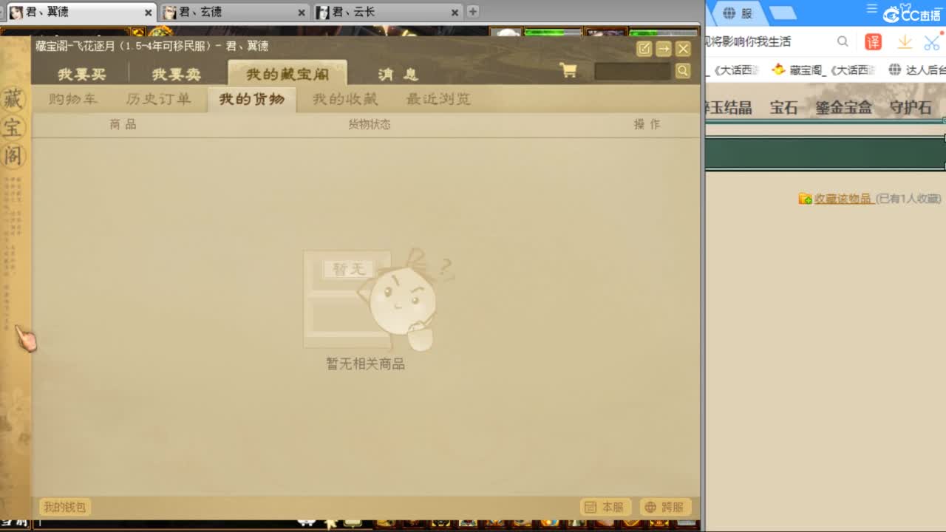
Task: Click the red 译 translate icon in browser
Action: point(874,42)
